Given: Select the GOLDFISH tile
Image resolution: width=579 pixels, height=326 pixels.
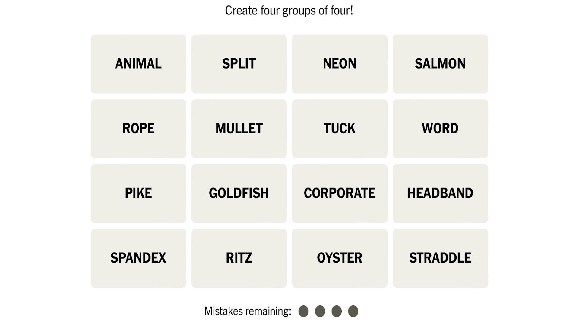Looking at the screenshot, I should click(x=239, y=193).
